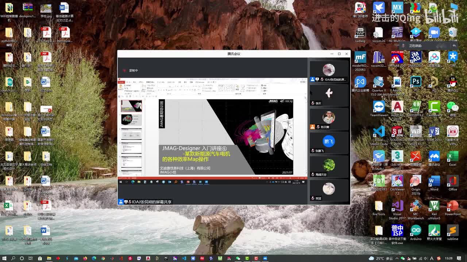The width and height of the screenshot is (467, 262).
Task: Open the Ludwig typewriter desktop icon
Action: (x=360, y=35)
